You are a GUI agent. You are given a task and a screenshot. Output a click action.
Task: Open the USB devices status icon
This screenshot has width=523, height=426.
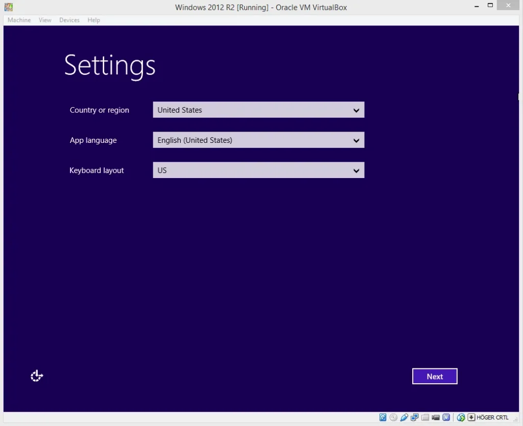pyautogui.click(x=404, y=417)
